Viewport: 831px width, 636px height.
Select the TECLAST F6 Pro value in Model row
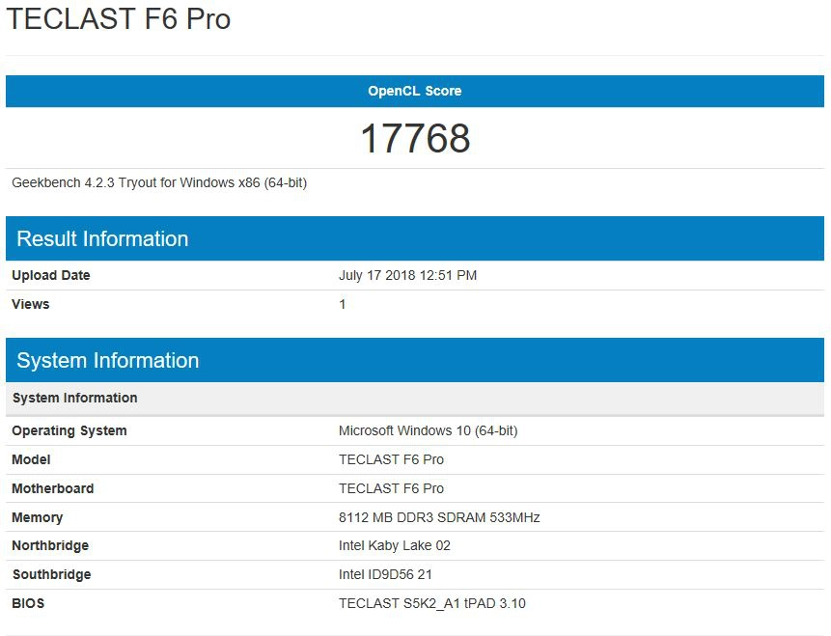(x=391, y=459)
